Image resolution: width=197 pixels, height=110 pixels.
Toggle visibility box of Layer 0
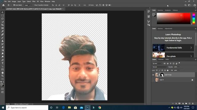pos(153,80)
